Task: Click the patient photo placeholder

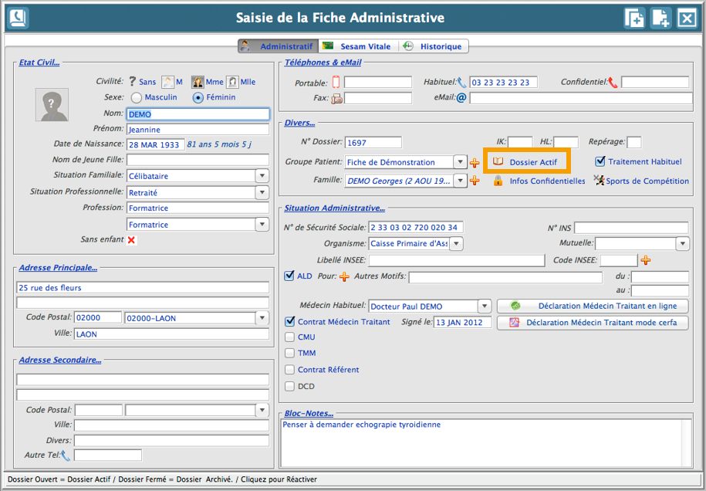Action: (x=52, y=104)
